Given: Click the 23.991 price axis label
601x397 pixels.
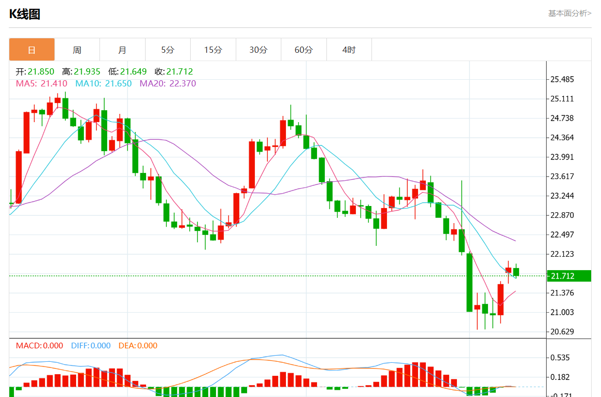Looking at the screenshot, I should point(562,157).
